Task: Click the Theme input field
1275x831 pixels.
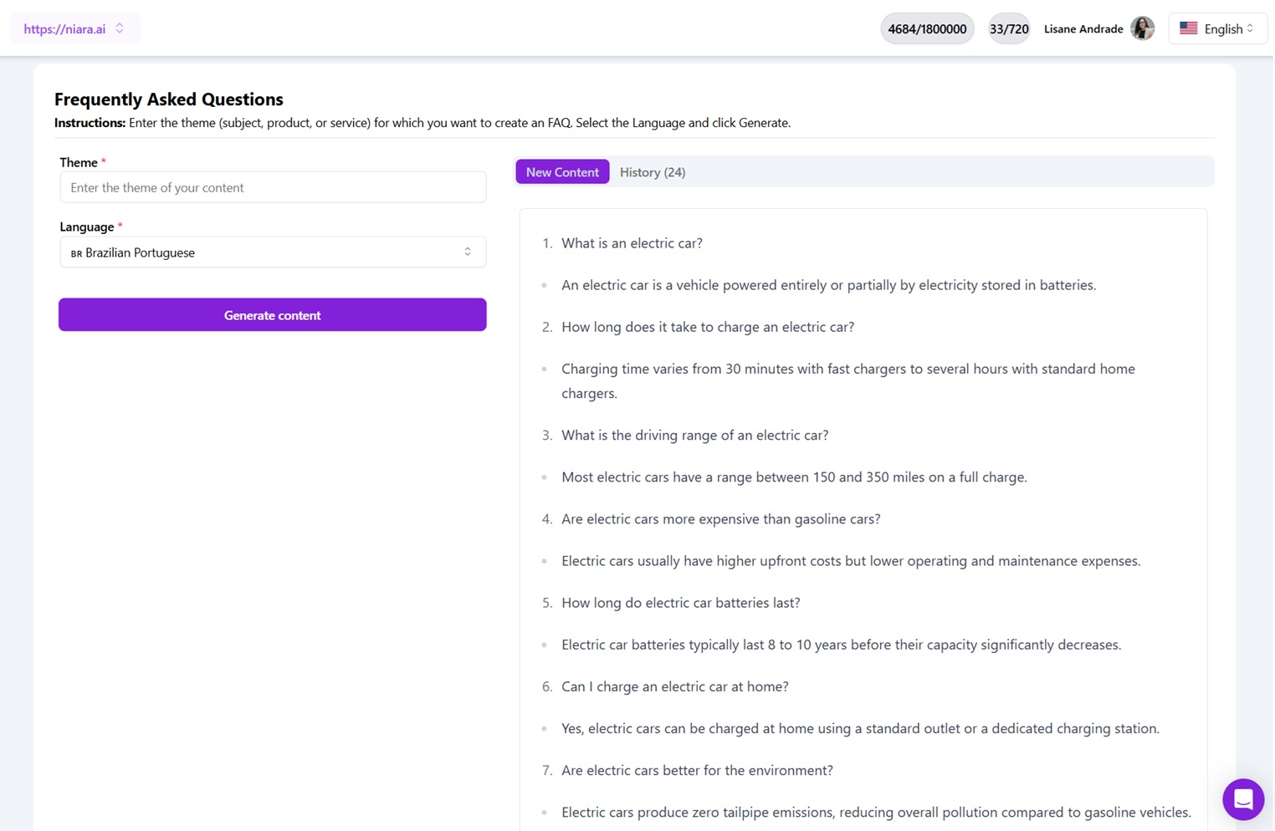Action: [x=272, y=186]
